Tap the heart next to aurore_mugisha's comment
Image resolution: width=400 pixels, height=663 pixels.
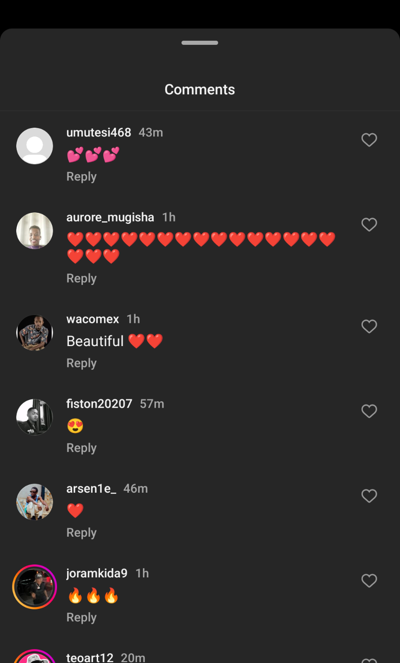click(369, 224)
